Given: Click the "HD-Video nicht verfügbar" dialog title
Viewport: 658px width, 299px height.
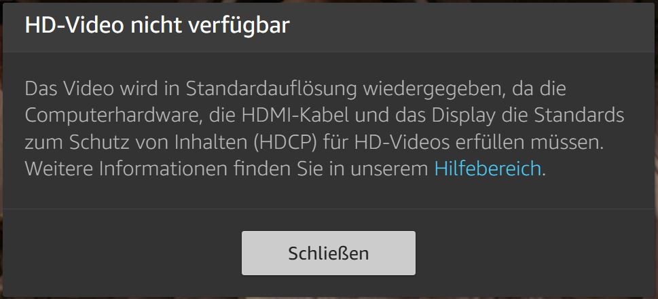Looking at the screenshot, I should tap(158, 26).
